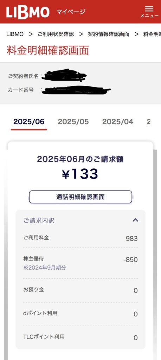Click the dポイント利用 row
Screen dimensions: 161x360
(80, 314)
